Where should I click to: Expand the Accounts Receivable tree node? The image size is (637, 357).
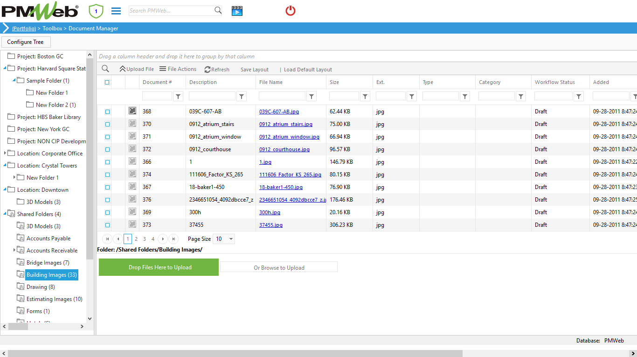[x=14, y=250]
